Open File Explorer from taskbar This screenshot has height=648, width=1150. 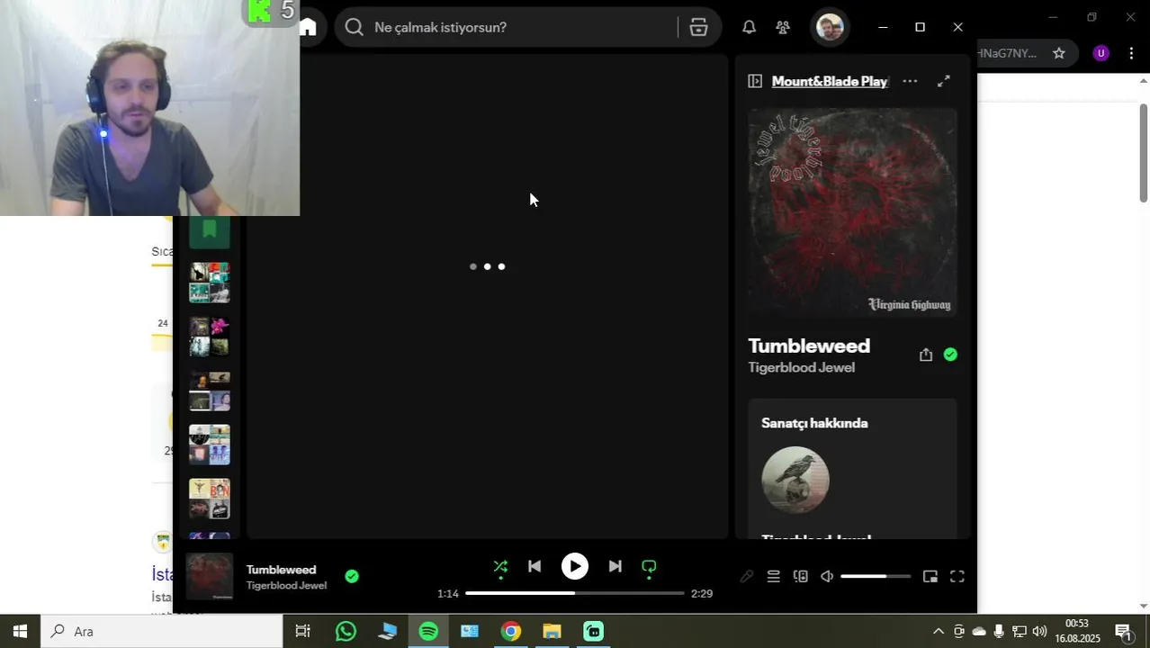[x=552, y=631]
